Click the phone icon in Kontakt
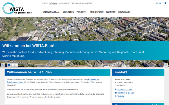The width and height of the screenshot is (169, 105). click(x=115, y=89)
